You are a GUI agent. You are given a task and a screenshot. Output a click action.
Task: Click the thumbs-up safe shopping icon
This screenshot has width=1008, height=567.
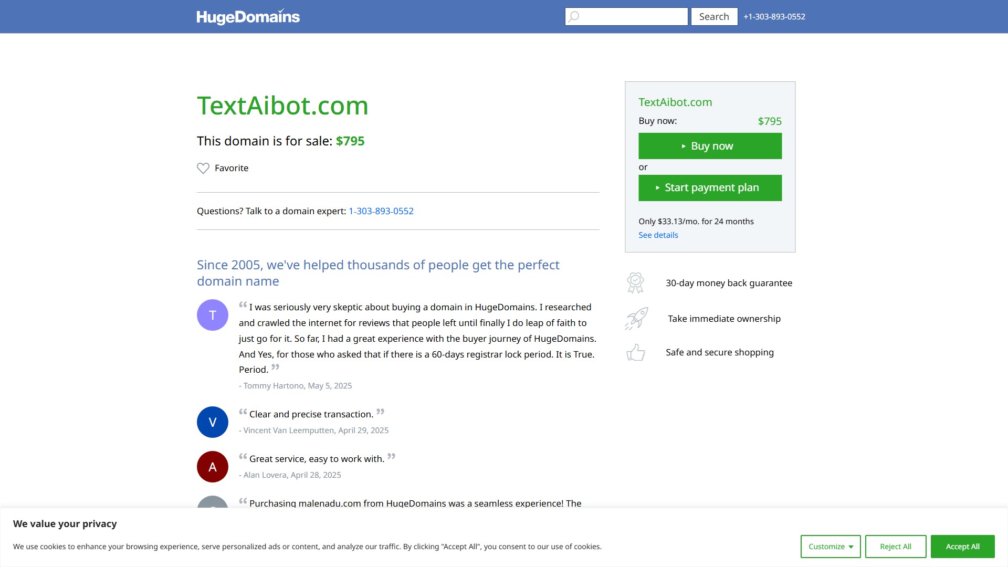(635, 352)
